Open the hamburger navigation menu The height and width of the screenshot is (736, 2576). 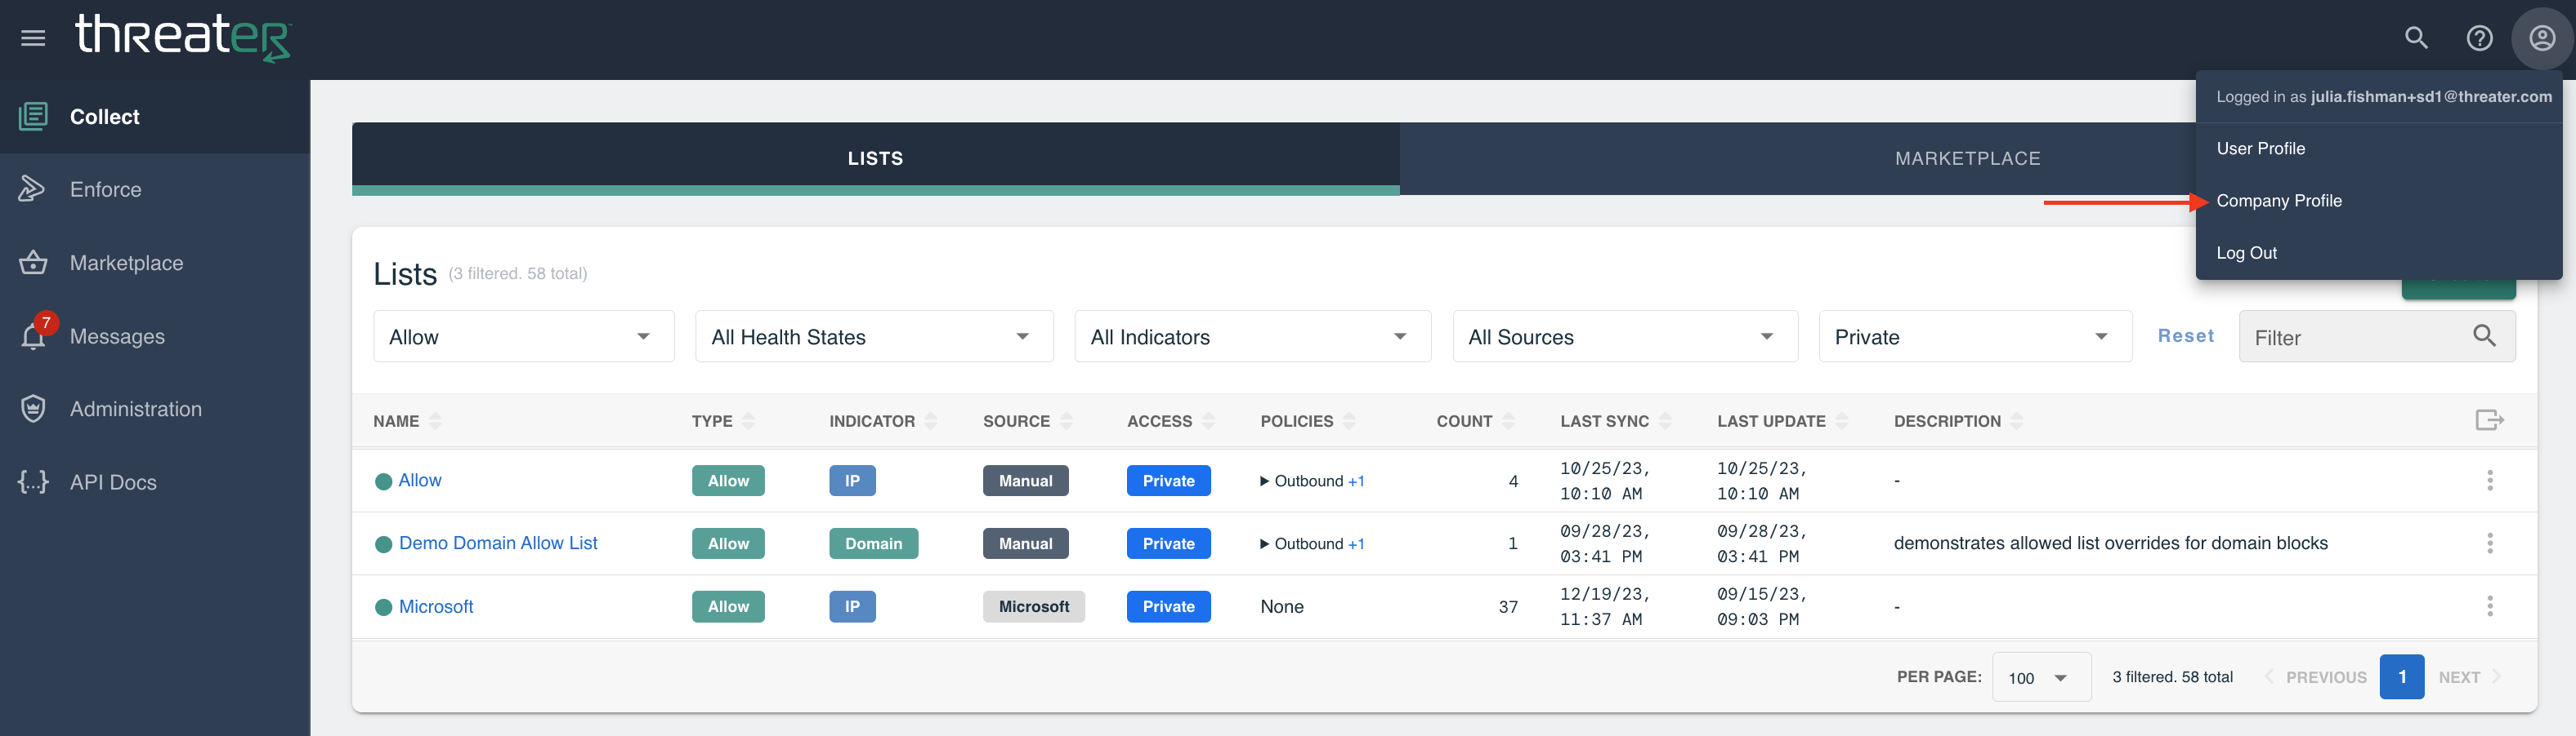(x=33, y=38)
